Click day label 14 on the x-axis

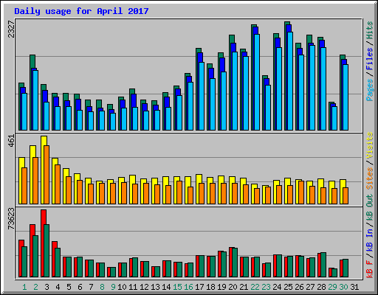[x=166, y=287]
